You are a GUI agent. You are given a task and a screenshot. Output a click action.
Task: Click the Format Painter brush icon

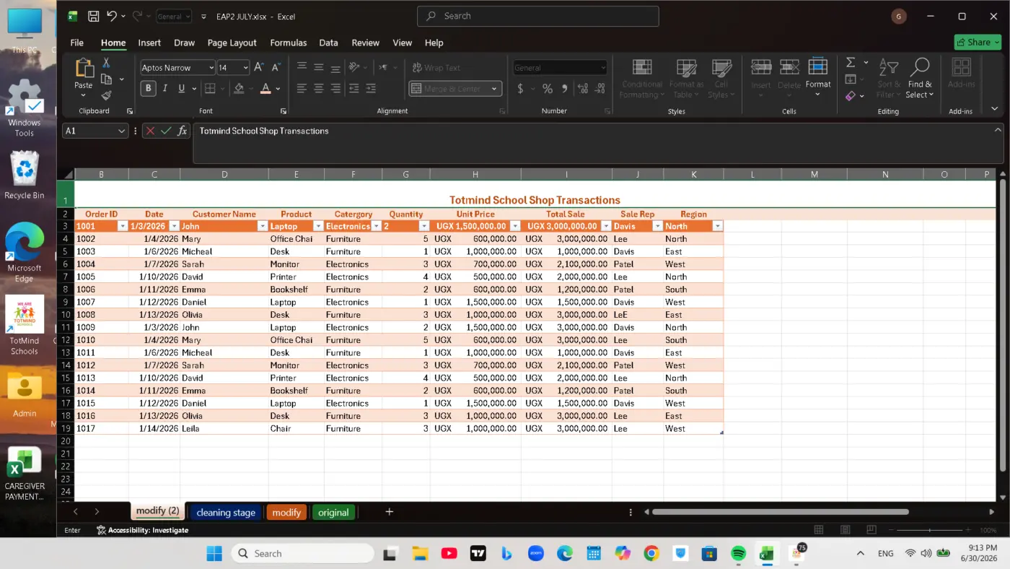point(106,95)
